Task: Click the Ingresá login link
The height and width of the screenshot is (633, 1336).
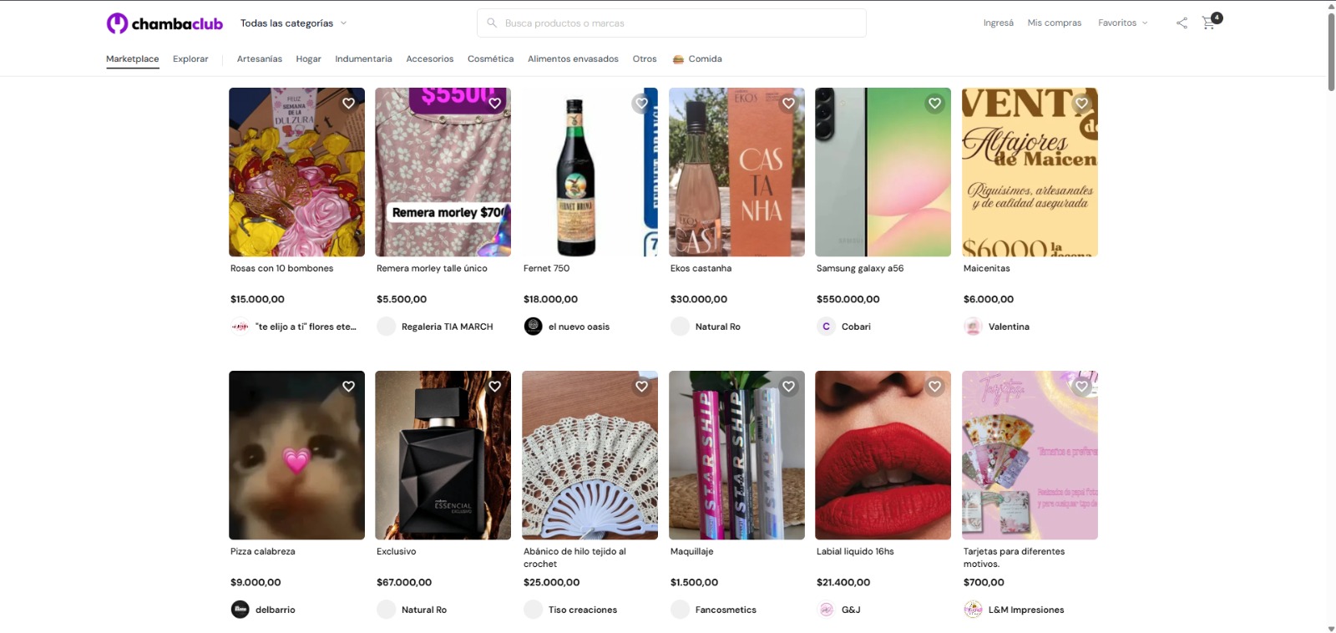Action: pos(999,23)
